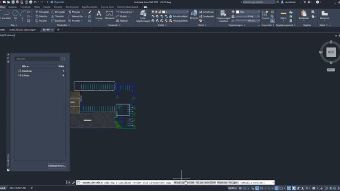Image resolution: width=340 pixels, height=191 pixels.
Task: Expand the Fóliák panel dropdown
Action: point(162,25)
